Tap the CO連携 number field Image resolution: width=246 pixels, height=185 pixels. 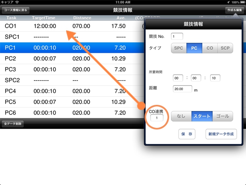[x=157, y=117]
